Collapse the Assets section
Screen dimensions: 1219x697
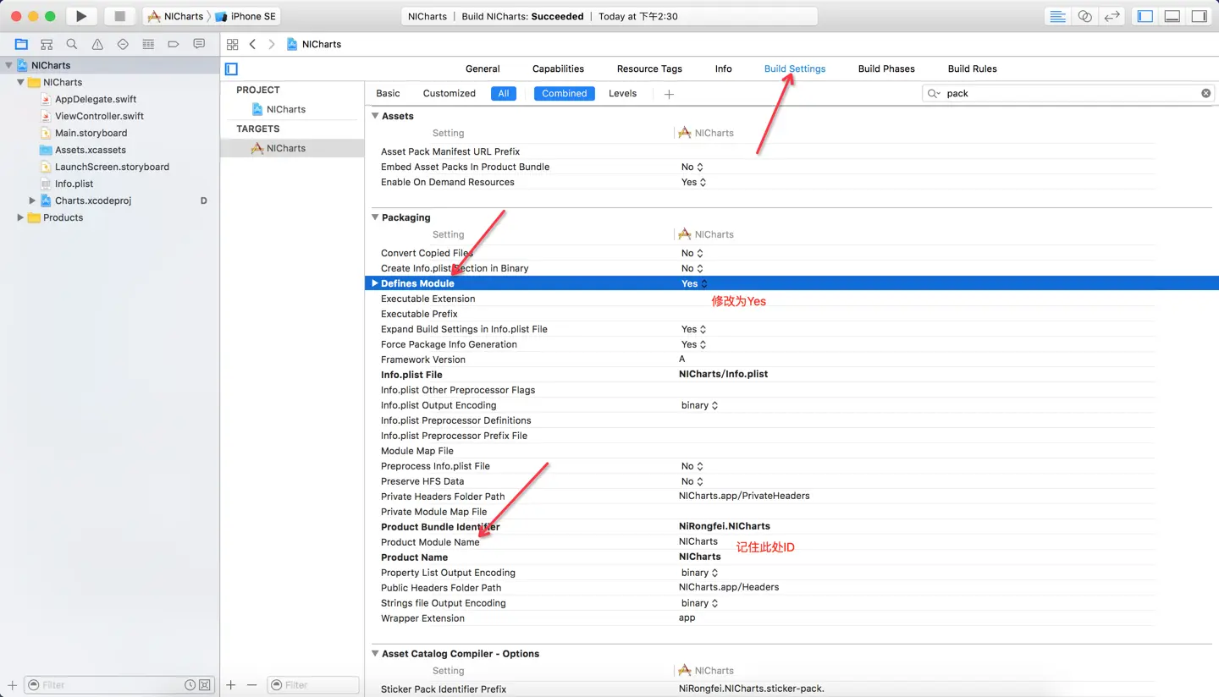(x=375, y=116)
